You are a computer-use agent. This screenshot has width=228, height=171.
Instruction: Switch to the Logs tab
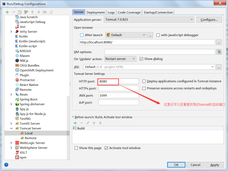111,12
